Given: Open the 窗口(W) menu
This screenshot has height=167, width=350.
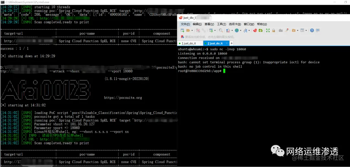Looking at the screenshot, I should click(x=249, y=24).
